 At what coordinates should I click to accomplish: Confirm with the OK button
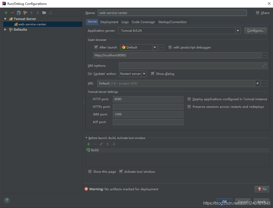click(x=224, y=202)
